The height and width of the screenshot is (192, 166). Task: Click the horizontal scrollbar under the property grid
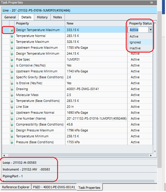(76, 155)
